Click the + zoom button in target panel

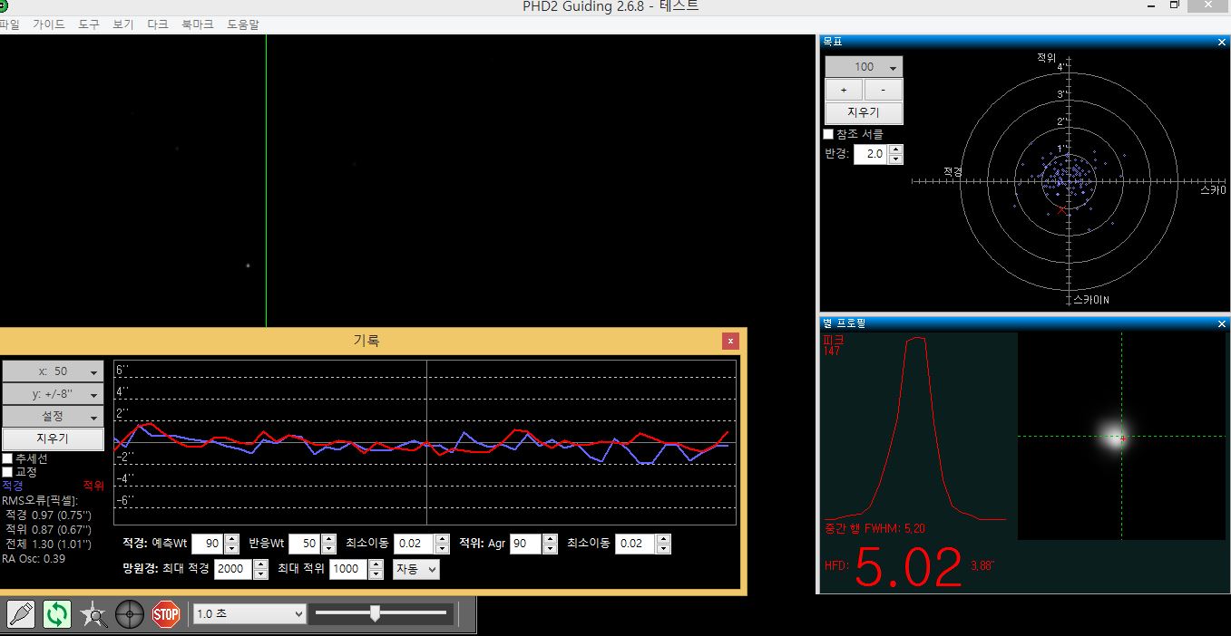click(x=844, y=90)
